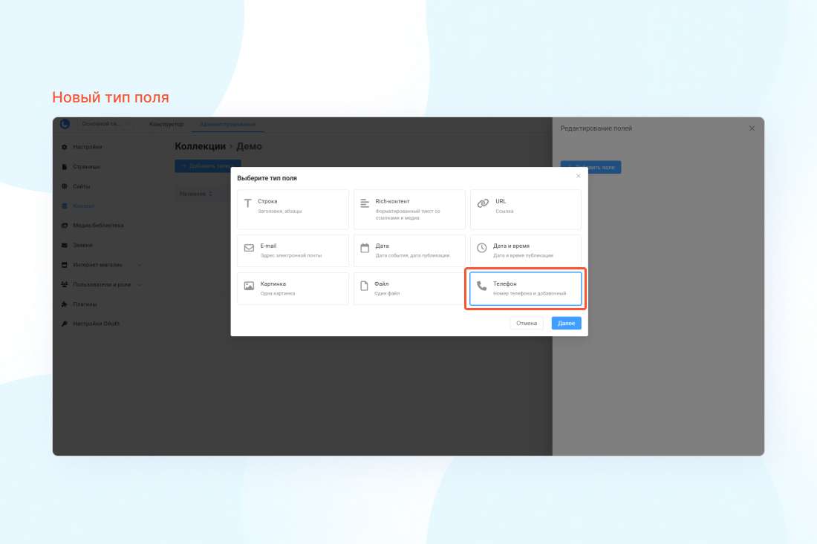Click the Отмена button

(x=527, y=324)
